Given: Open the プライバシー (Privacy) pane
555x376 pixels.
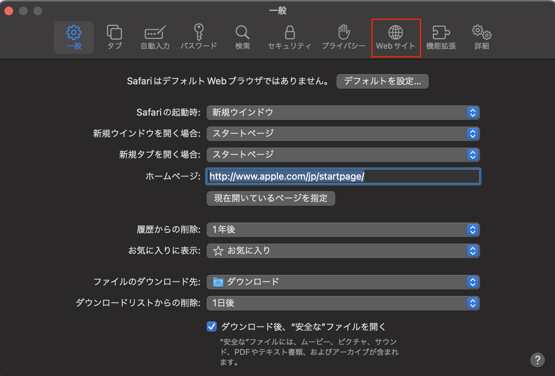Looking at the screenshot, I should pyautogui.click(x=344, y=37).
